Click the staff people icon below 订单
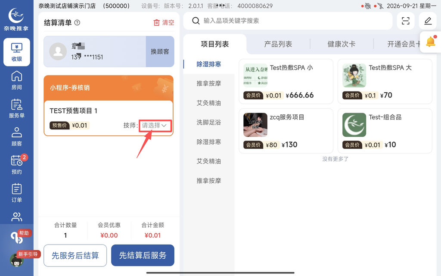This screenshot has height=276, width=441. [x=17, y=217]
